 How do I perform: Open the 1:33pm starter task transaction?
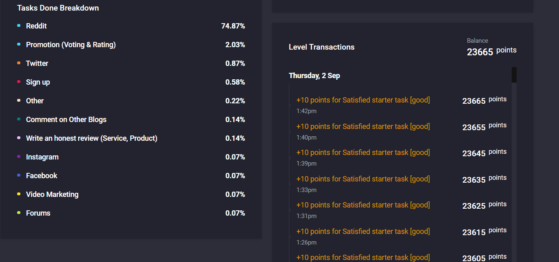pos(363,179)
